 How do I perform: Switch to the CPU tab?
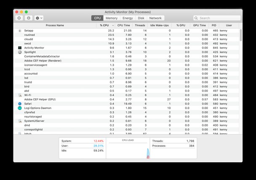(97, 18)
